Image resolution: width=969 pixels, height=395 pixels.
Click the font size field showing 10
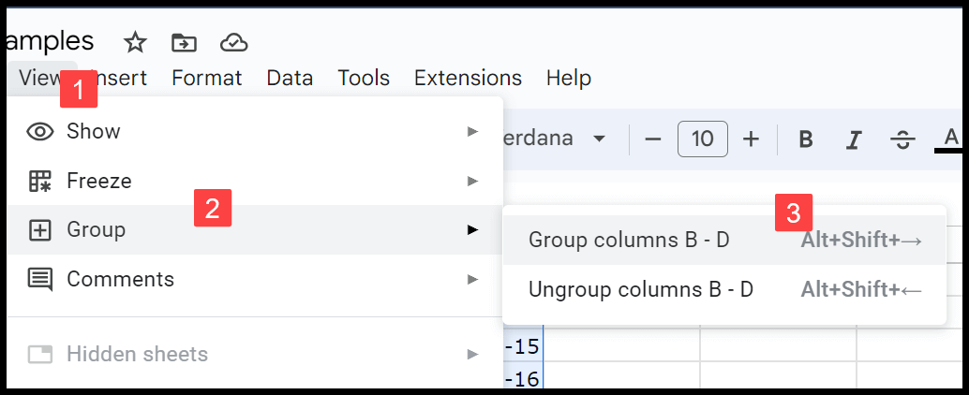click(703, 139)
